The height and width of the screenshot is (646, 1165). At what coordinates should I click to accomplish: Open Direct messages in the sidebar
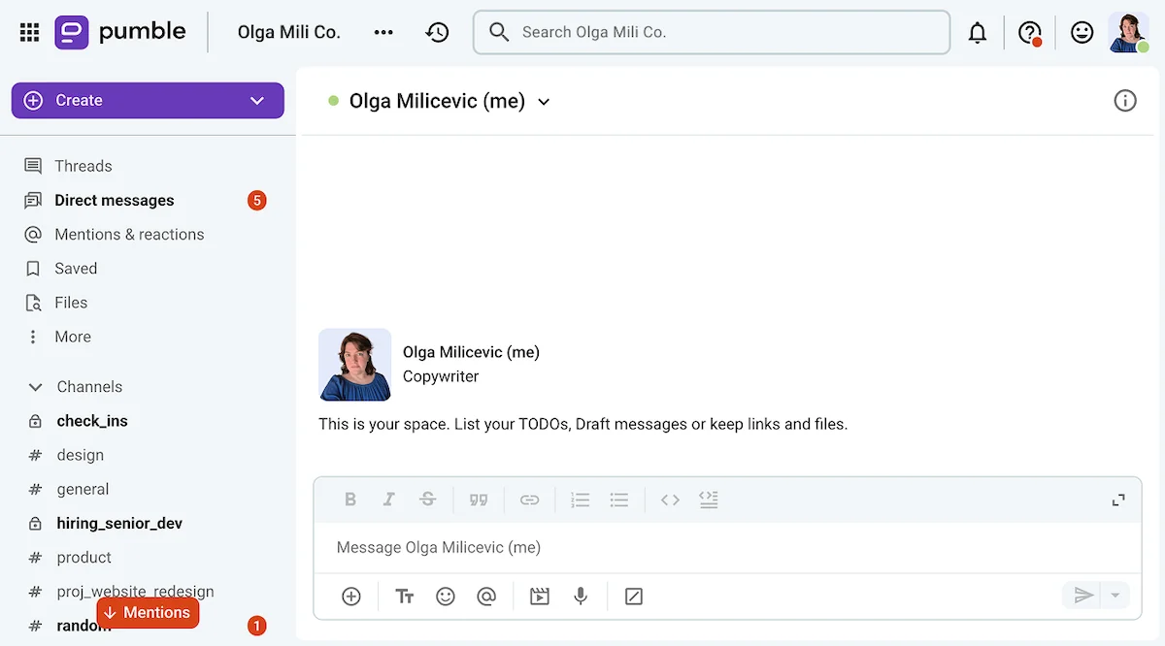pyautogui.click(x=115, y=200)
